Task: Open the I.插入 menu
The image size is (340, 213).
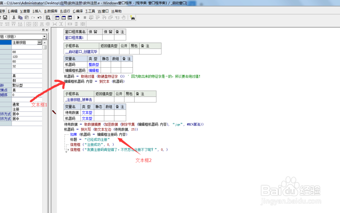Action: pos(37,11)
